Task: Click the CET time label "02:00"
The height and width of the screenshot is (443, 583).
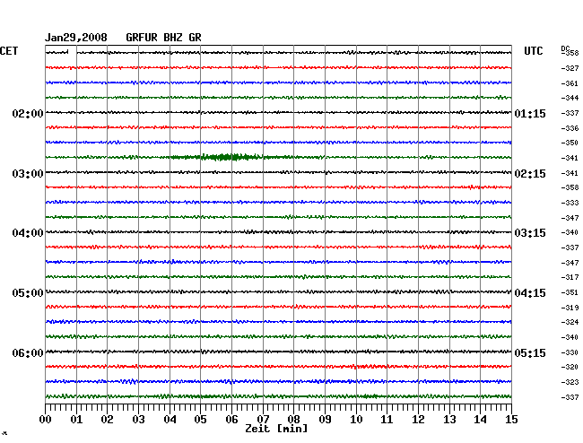Action: [28, 113]
